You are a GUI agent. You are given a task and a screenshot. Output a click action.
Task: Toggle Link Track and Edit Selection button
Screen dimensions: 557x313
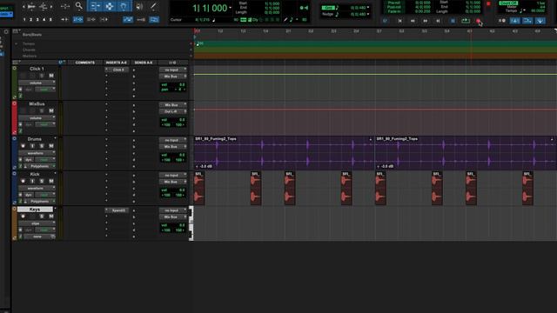pos(91,19)
